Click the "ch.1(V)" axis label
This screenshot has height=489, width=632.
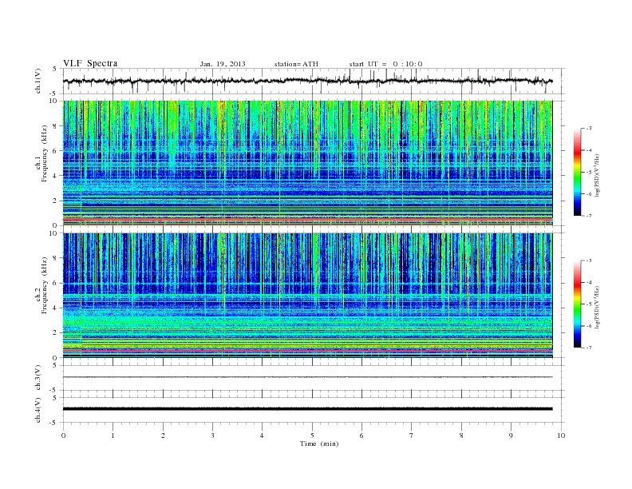(x=38, y=81)
